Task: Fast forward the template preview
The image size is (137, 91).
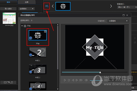Action: tap(81, 80)
